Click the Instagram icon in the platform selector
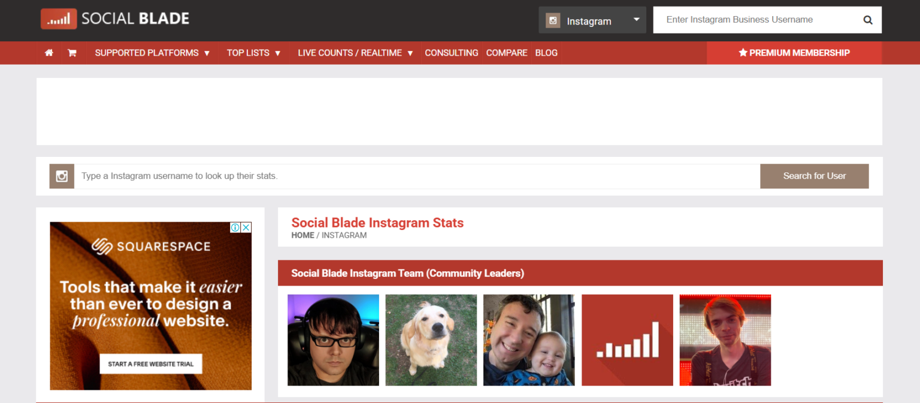 pyautogui.click(x=552, y=20)
